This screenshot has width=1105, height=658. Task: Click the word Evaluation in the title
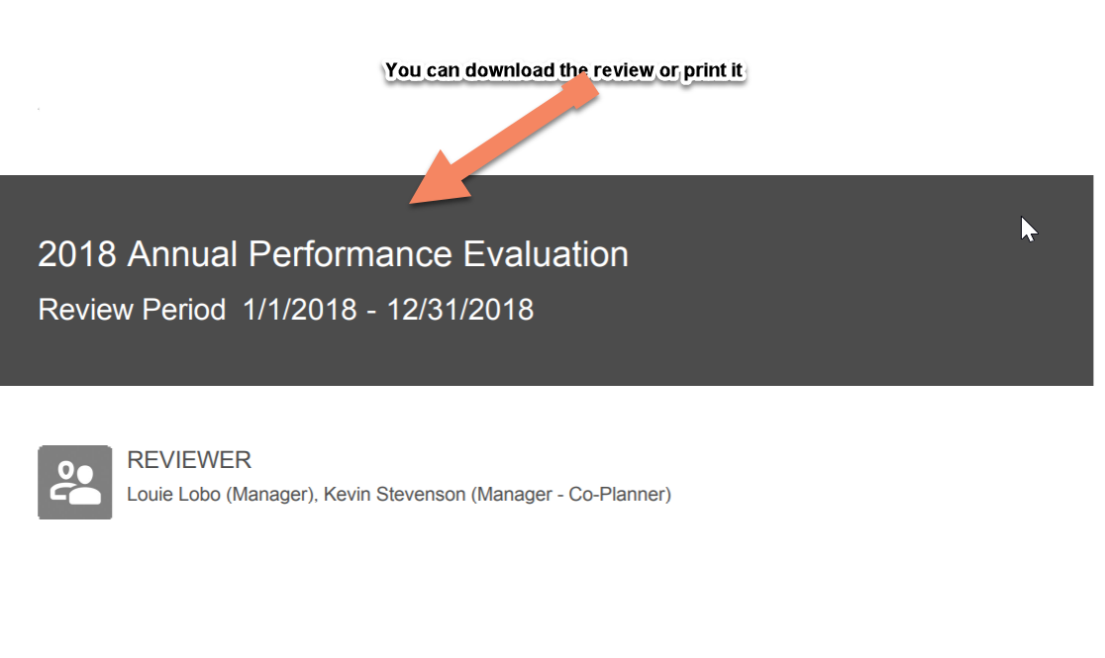pyautogui.click(x=546, y=254)
